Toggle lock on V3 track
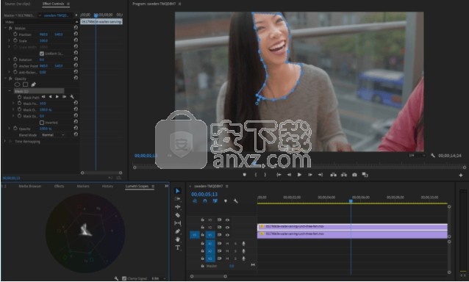The image size is (469, 282). 202,220
